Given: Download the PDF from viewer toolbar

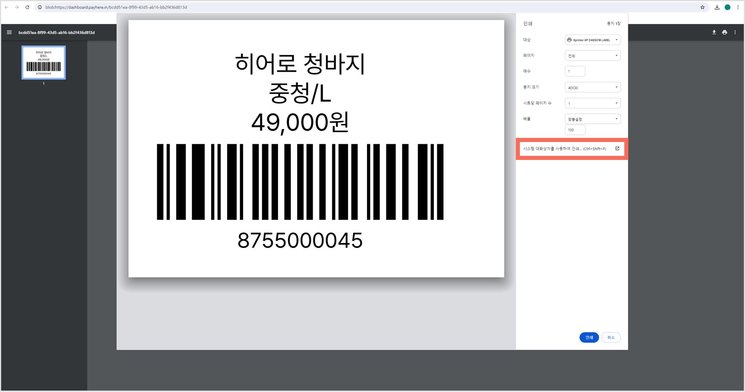Looking at the screenshot, I should (x=714, y=32).
